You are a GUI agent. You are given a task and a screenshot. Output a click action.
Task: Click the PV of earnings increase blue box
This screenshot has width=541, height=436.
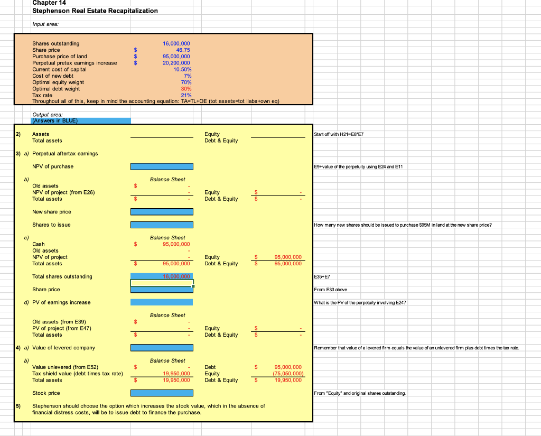pos(162,302)
